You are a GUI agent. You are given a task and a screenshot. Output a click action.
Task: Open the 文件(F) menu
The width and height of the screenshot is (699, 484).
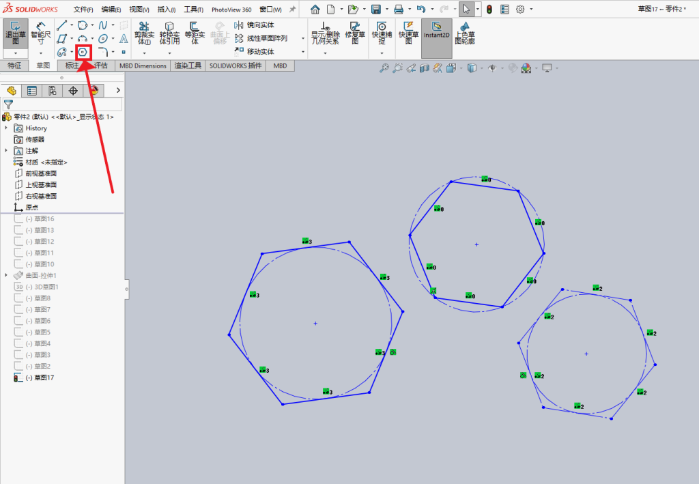click(x=83, y=10)
